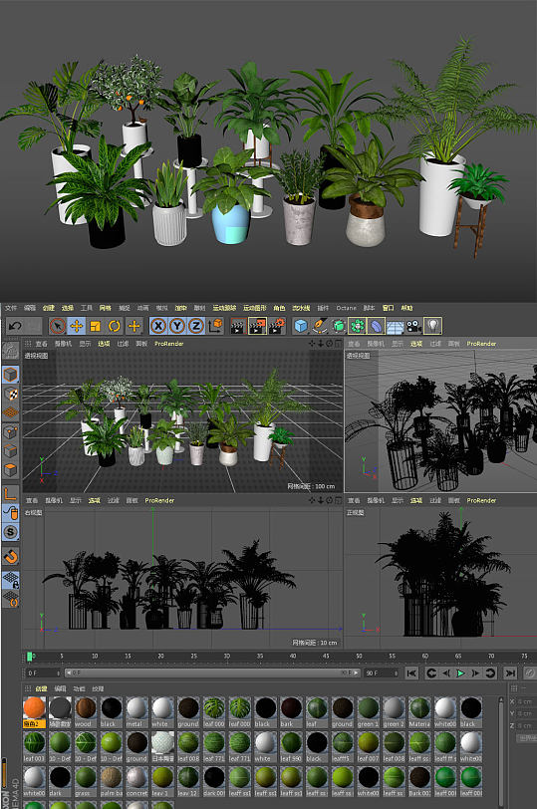The height and width of the screenshot is (809, 537).
Task: Open ProRender menu in perspective viewport
Action: pos(168,344)
